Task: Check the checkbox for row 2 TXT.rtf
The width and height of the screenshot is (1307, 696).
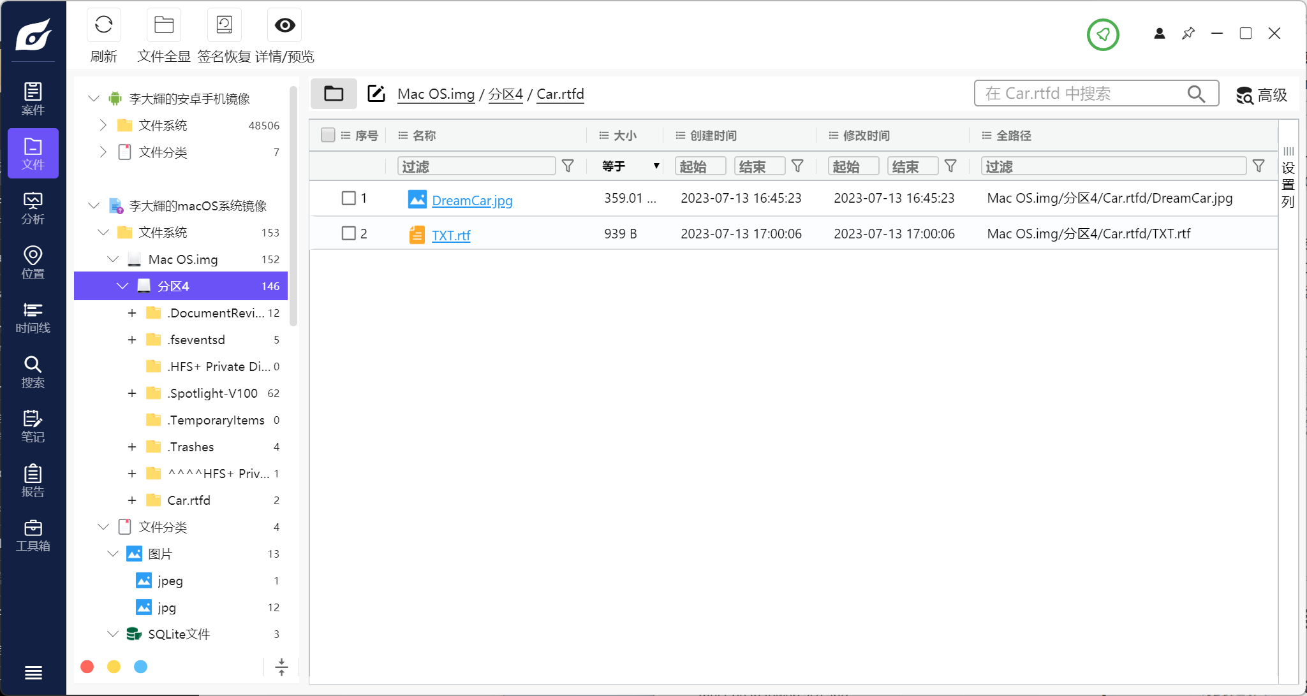Action: click(348, 233)
